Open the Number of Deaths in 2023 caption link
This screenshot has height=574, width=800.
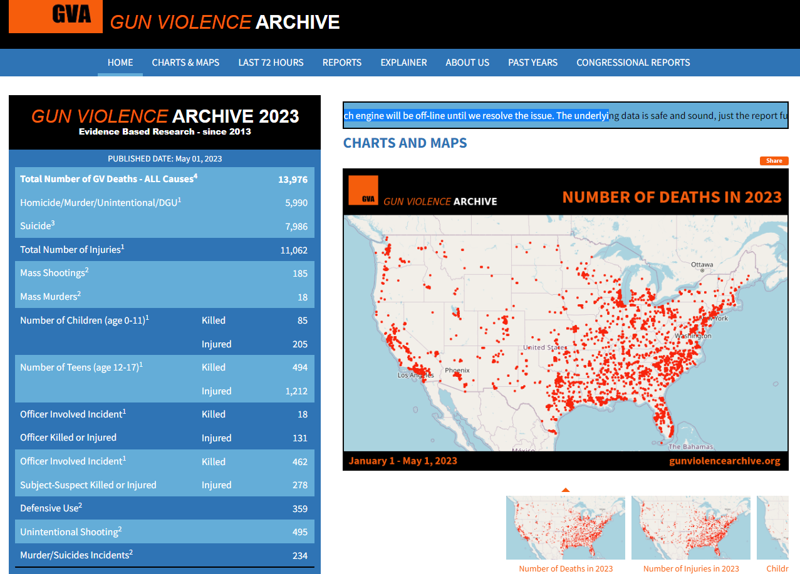(566, 568)
